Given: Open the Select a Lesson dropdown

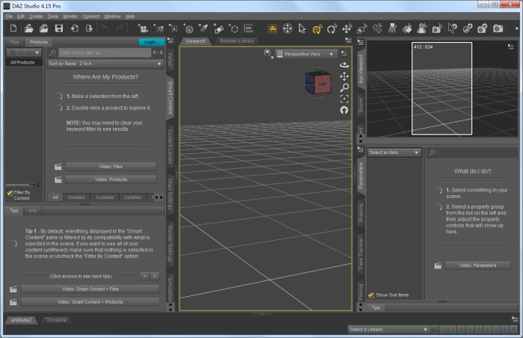Looking at the screenshot, I should point(388,329).
